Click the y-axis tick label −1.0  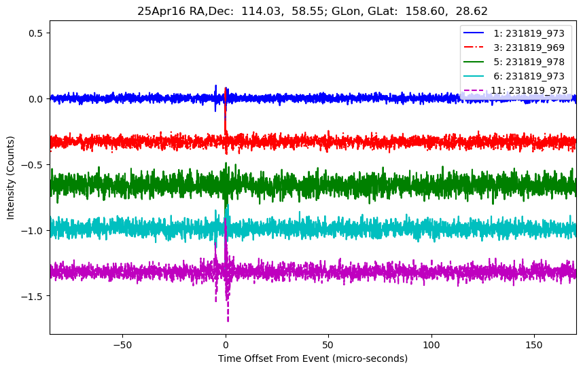click(x=33, y=231)
